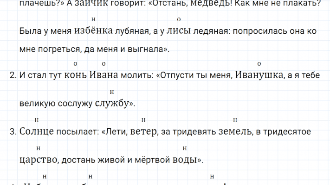The height and width of the screenshot is (185, 330).
Task: Click the letter "н" above "избёнка"
Action: coord(94,19)
